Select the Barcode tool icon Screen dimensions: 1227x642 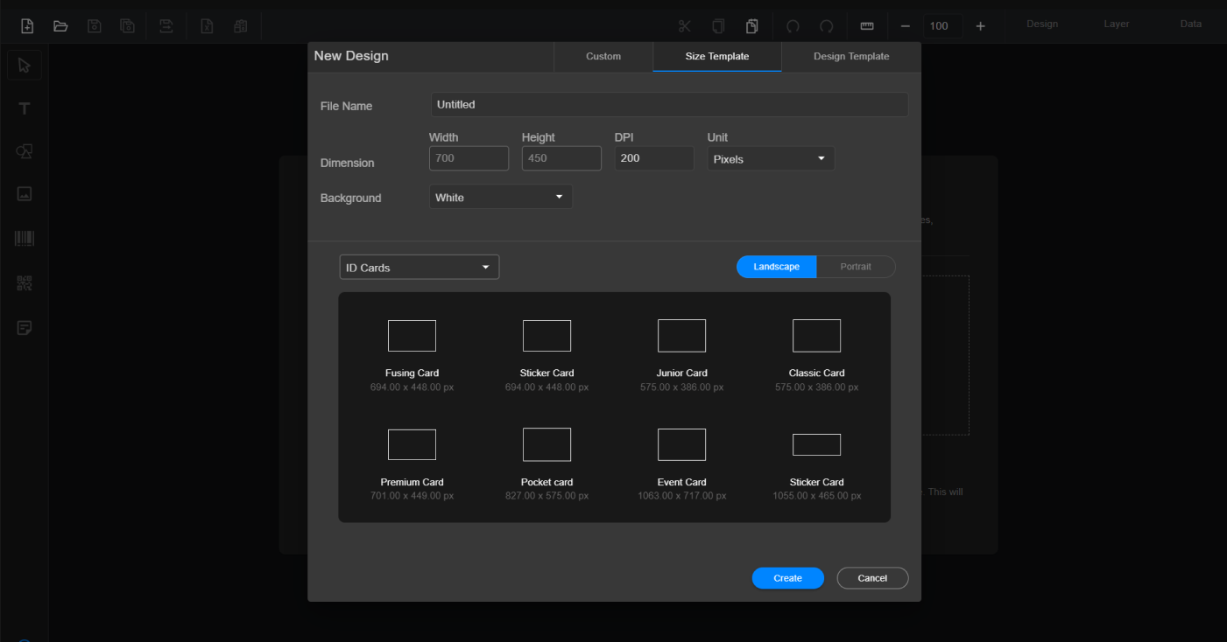tap(25, 239)
